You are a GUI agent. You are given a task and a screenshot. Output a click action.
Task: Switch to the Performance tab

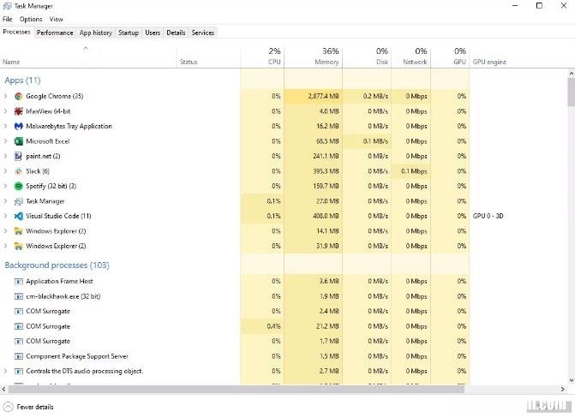click(55, 33)
